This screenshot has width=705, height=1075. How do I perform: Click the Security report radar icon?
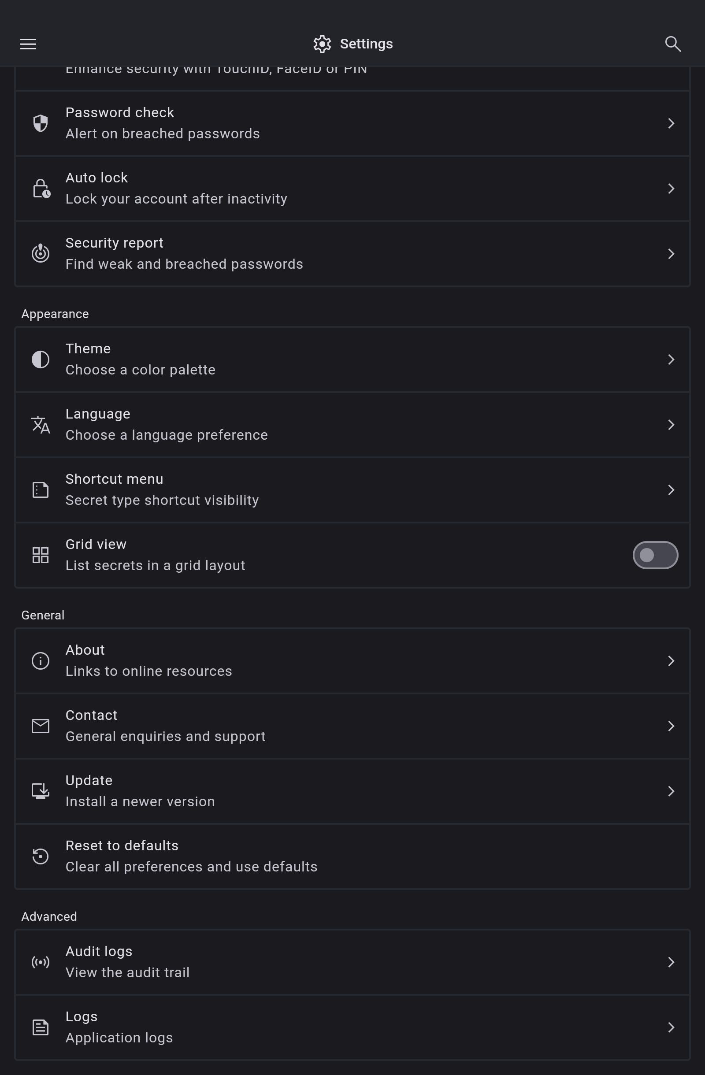40,253
